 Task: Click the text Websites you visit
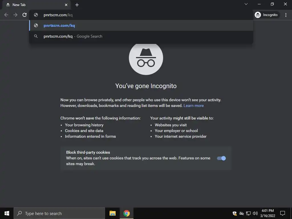click(171, 125)
